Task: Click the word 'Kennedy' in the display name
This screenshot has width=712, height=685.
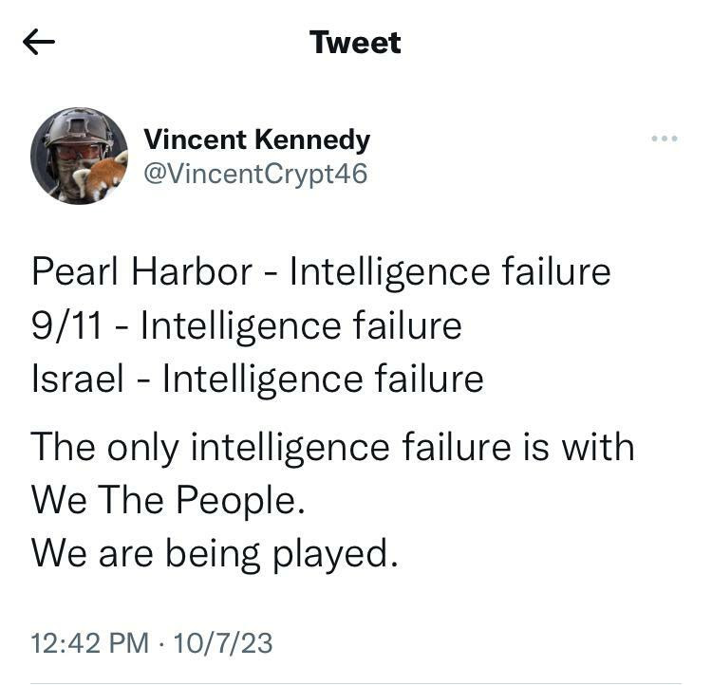Action: pyautogui.click(x=312, y=139)
